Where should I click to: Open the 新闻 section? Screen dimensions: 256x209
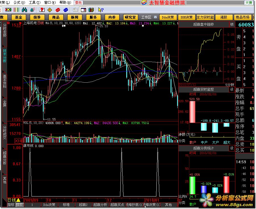[x=74, y=17]
